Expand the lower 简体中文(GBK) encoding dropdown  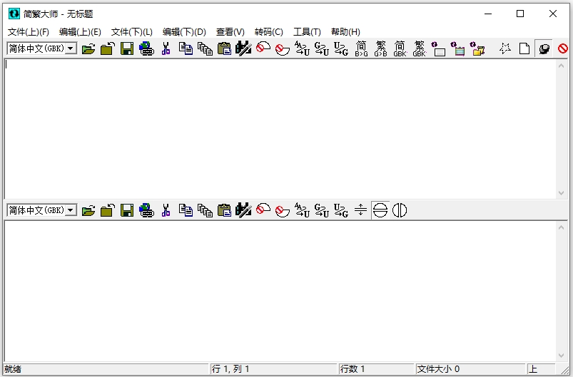point(71,210)
